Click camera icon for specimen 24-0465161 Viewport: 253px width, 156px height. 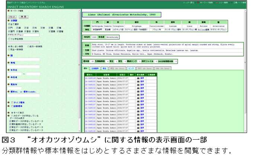(138, 118)
